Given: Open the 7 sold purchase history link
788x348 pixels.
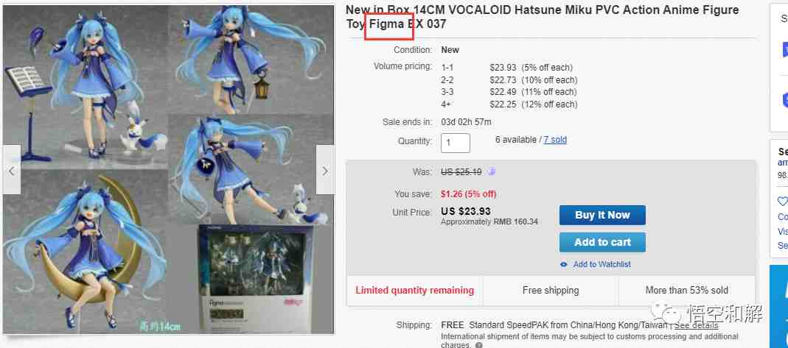Looking at the screenshot, I should click(555, 140).
